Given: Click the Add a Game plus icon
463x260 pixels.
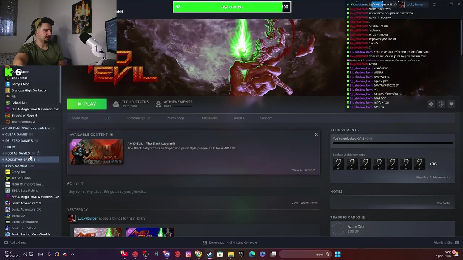Looking at the screenshot, I should click(x=5, y=243).
